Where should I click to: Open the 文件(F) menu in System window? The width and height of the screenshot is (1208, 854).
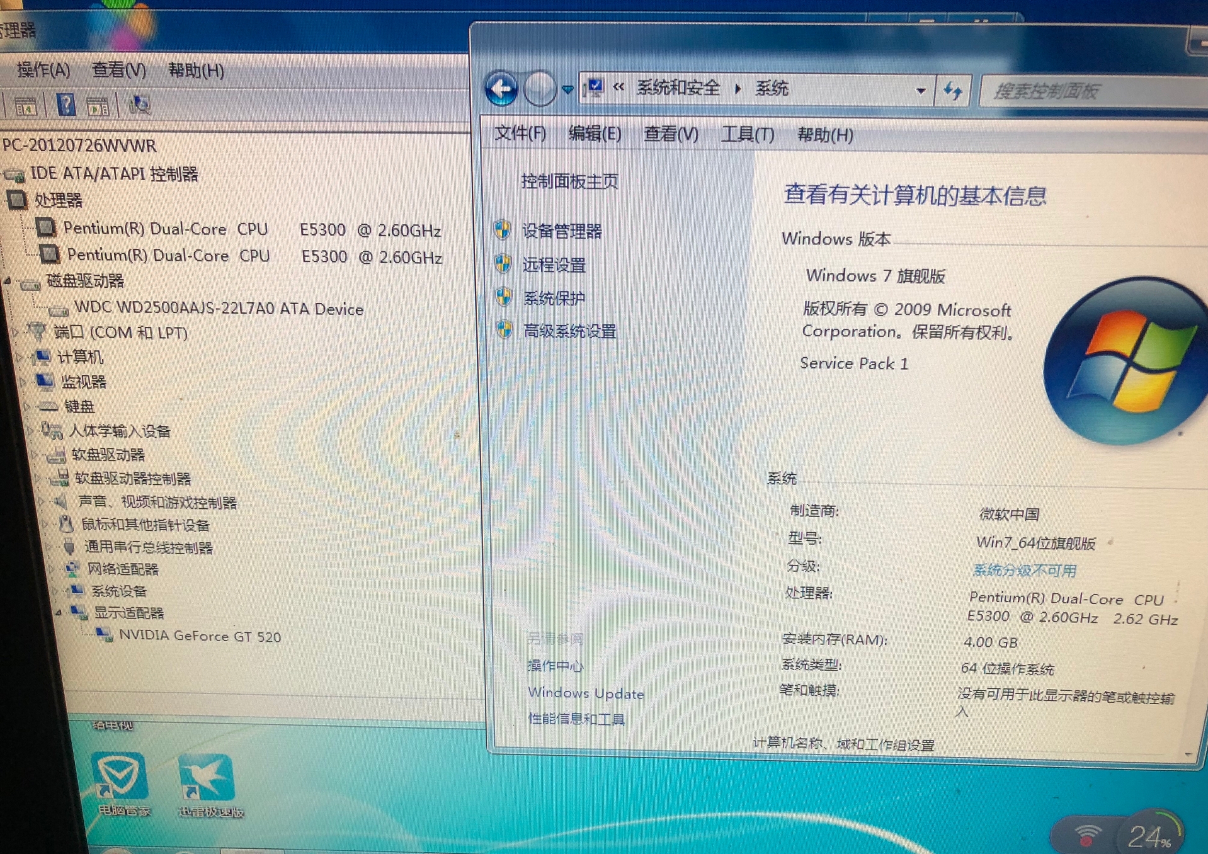pyautogui.click(x=520, y=133)
